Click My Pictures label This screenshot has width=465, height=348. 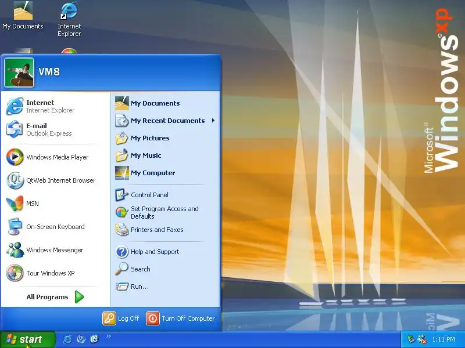150,138
